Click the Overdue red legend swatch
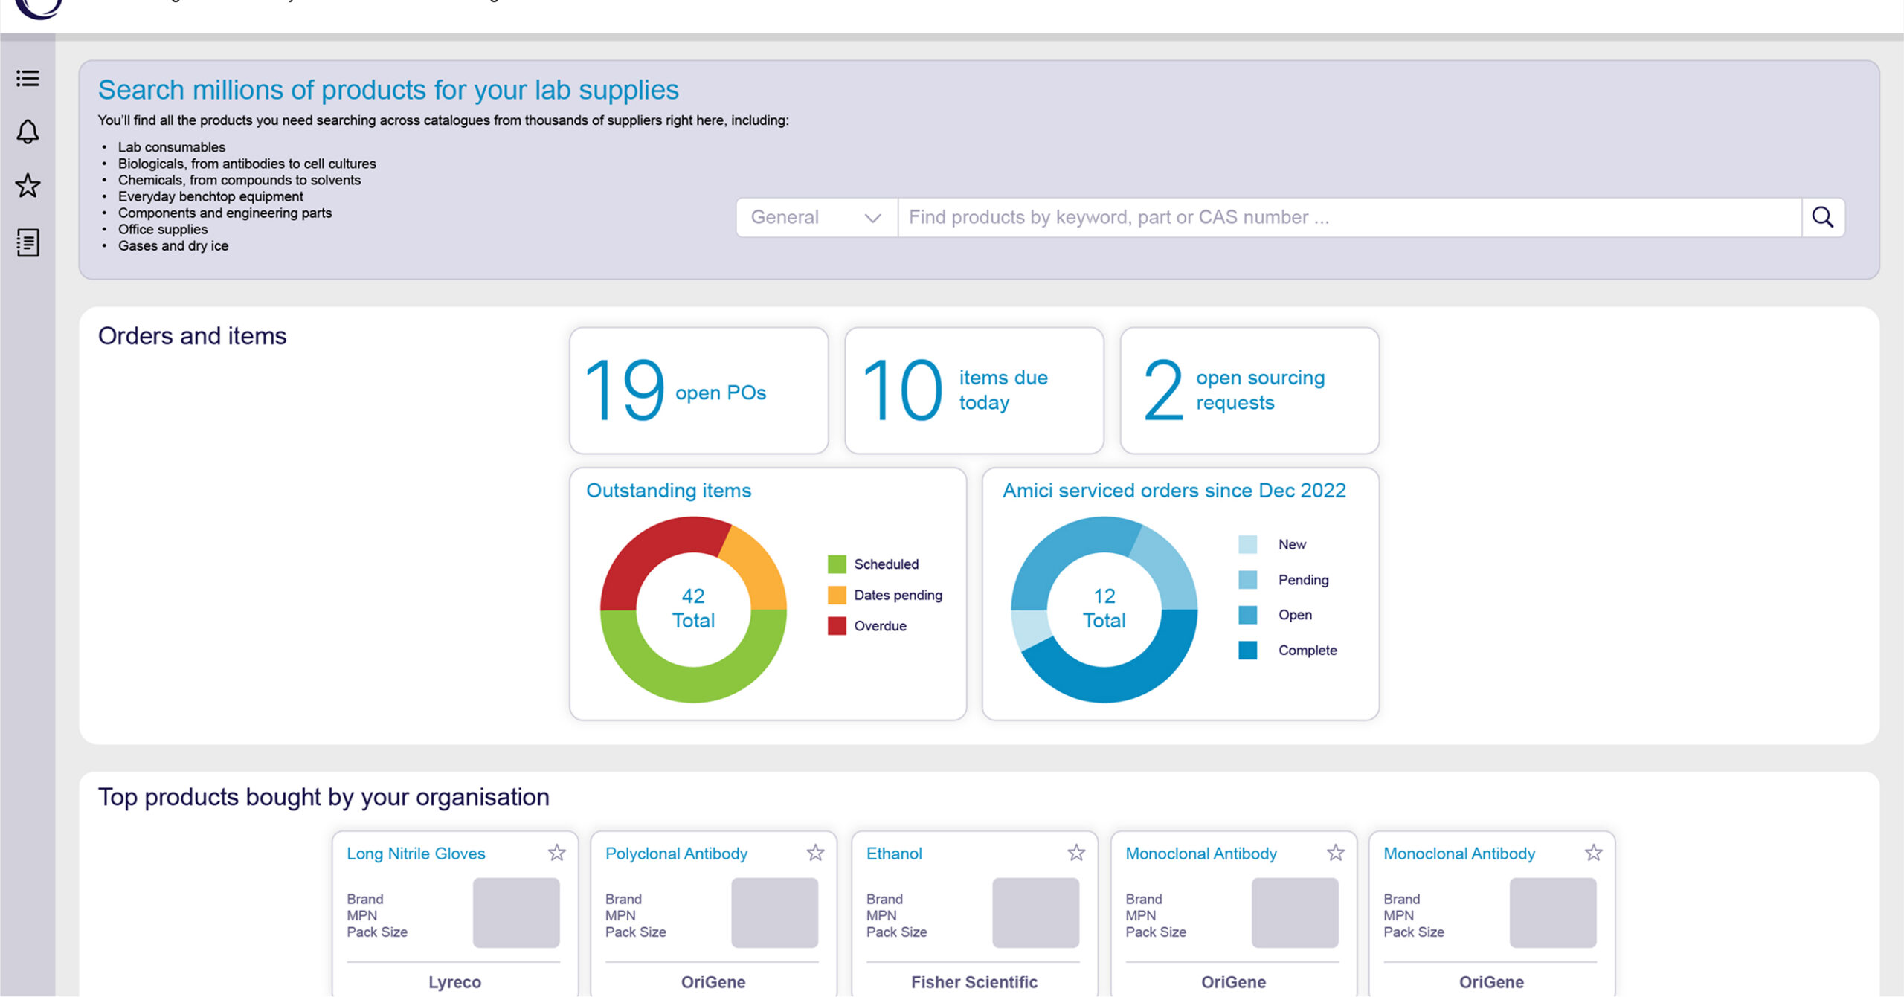The height and width of the screenshot is (997, 1904). coord(837,626)
